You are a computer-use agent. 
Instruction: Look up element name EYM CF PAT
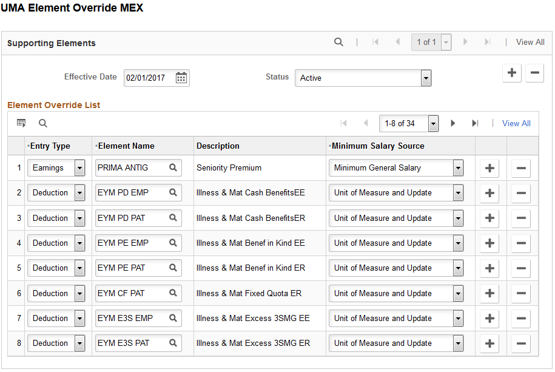(x=173, y=293)
